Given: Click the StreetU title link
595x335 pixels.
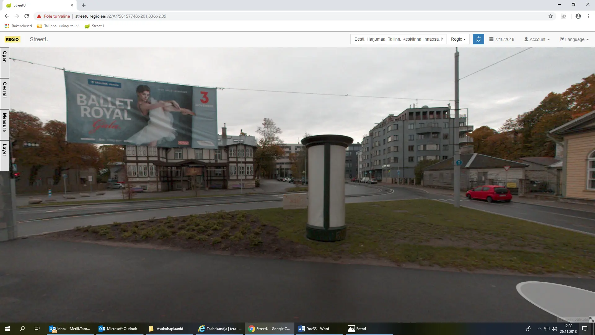Looking at the screenshot, I should click(x=39, y=39).
